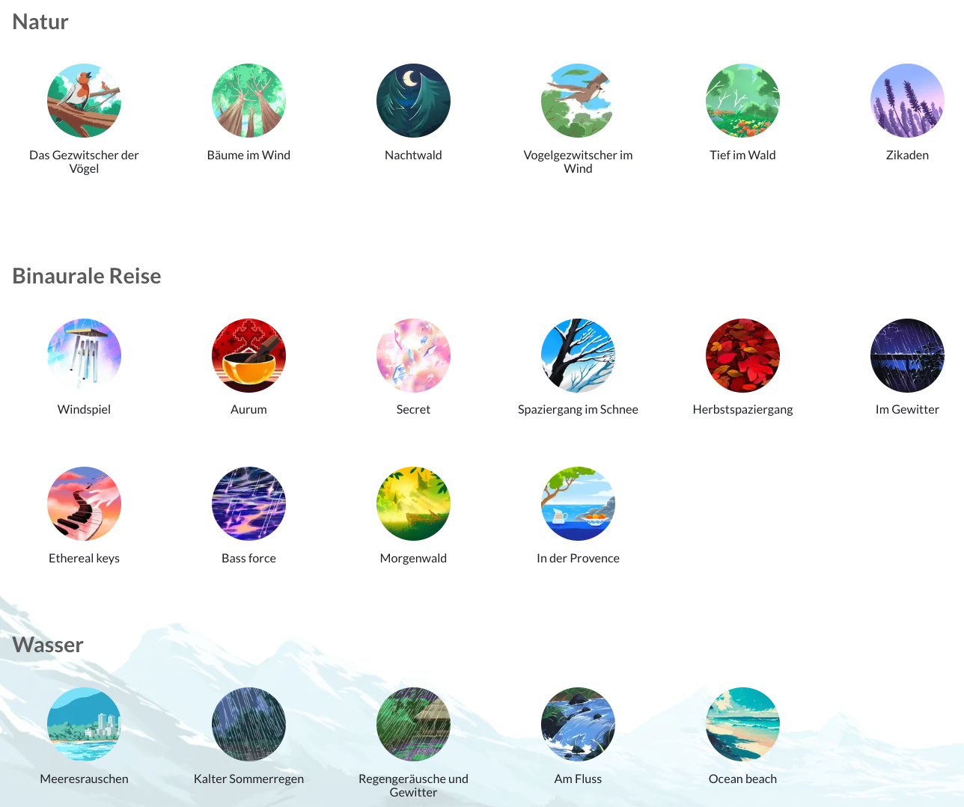Image resolution: width=964 pixels, height=807 pixels.
Task: Choose the Spaziergang im Schnee icon
Action: [x=578, y=355]
